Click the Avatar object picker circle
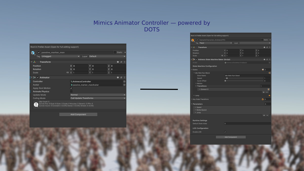The image size is (304, 171). (x=124, y=85)
